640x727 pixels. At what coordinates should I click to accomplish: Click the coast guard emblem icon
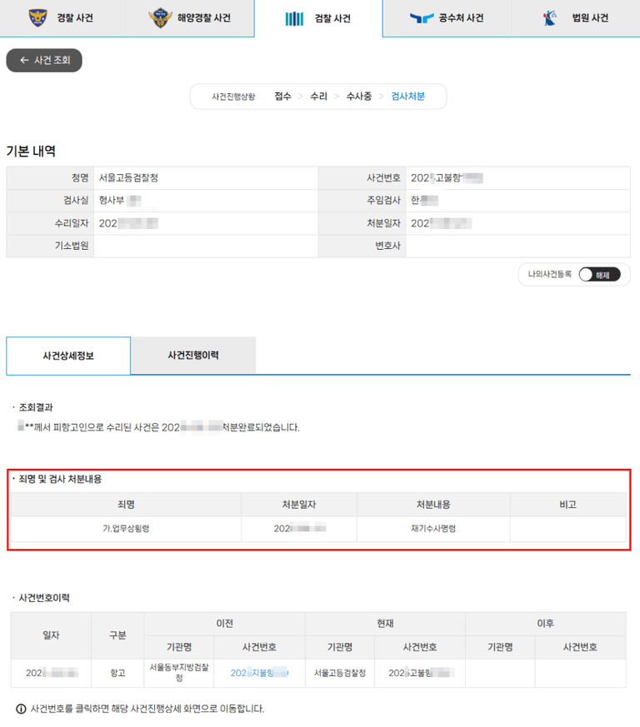coord(159,17)
